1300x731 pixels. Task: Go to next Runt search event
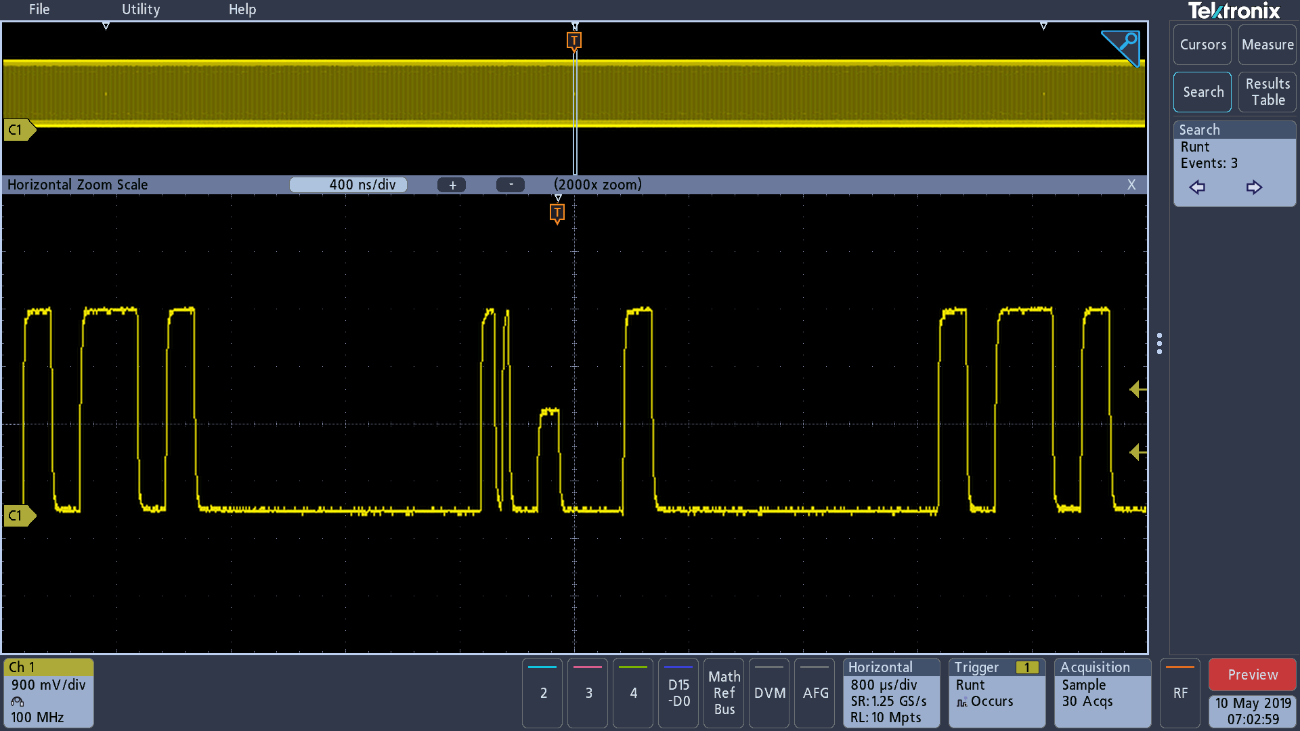point(1254,187)
